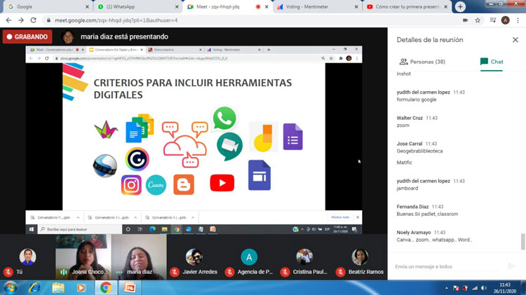Open the Chrome three-dot menu

point(518,20)
